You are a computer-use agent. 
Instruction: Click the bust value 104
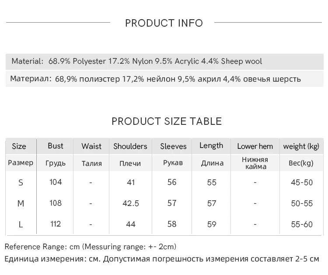pyautogui.click(x=56, y=182)
